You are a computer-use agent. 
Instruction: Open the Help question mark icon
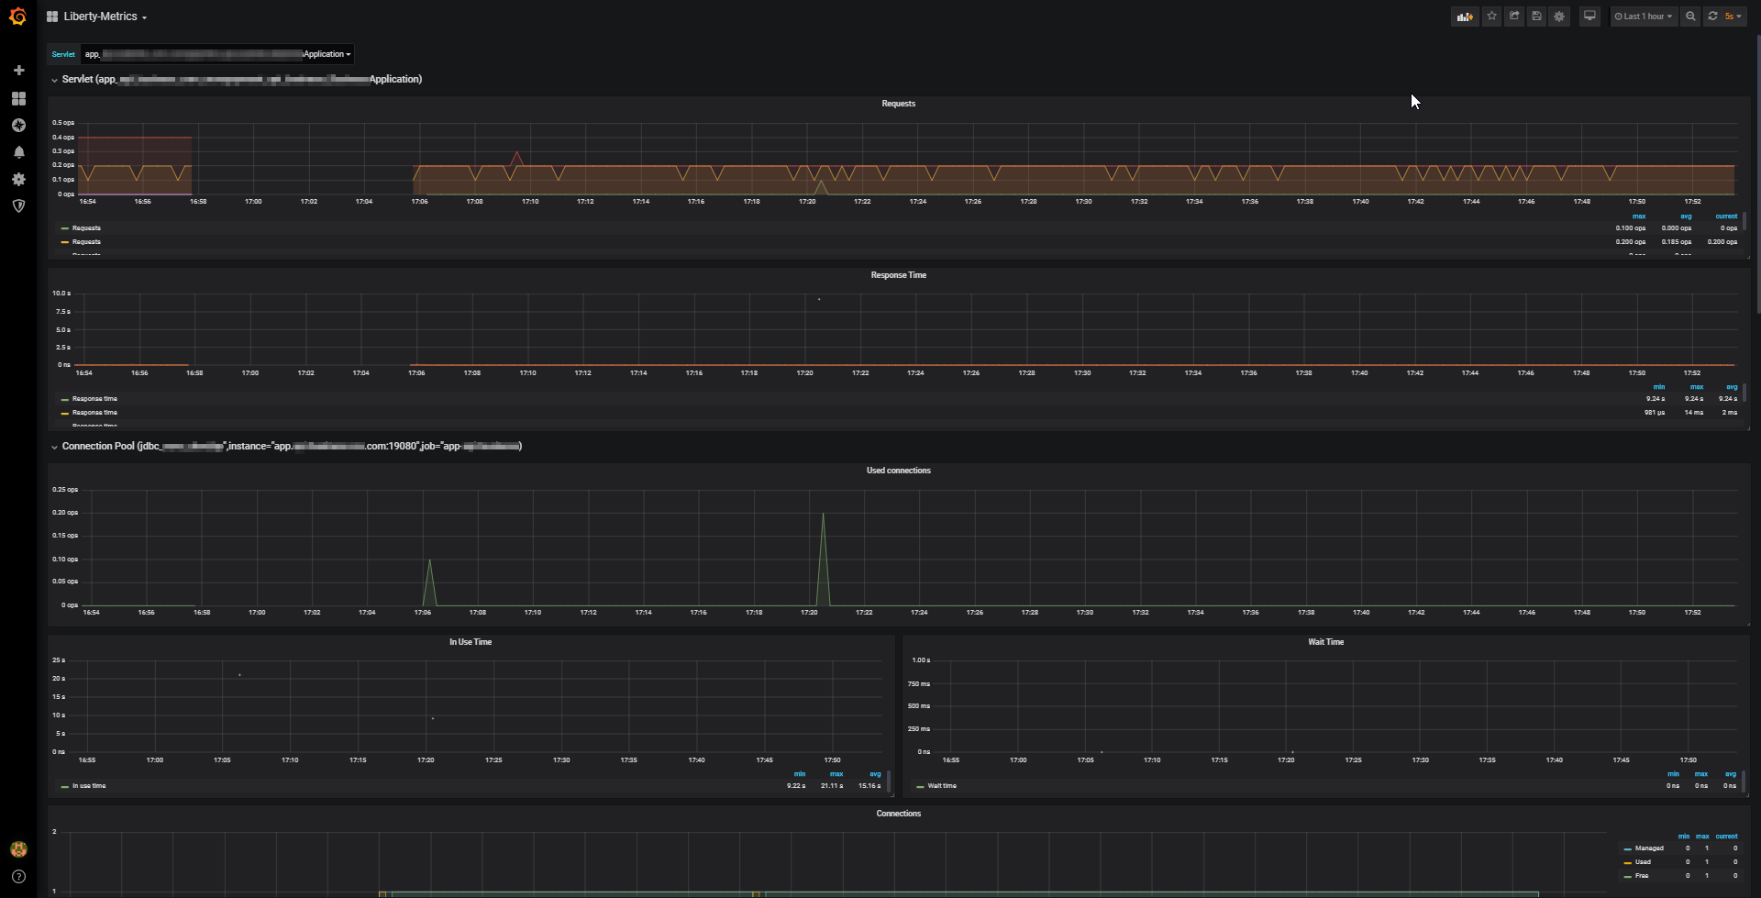[18, 877]
